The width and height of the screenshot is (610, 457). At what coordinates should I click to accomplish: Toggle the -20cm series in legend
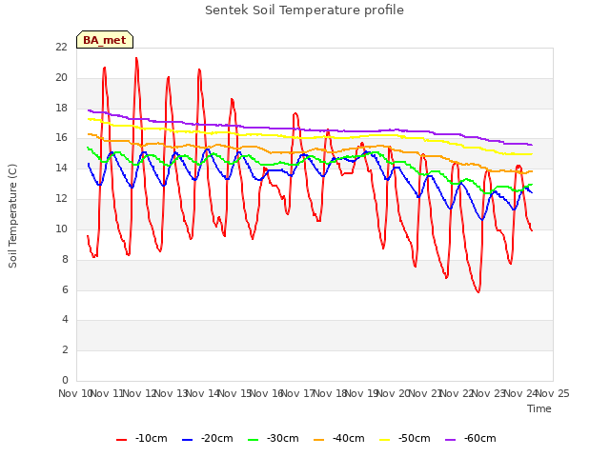pos(208,439)
